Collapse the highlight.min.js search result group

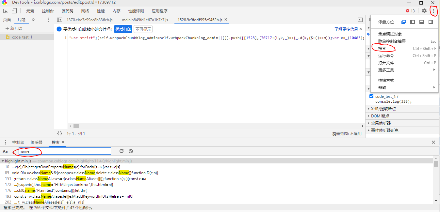pyautogui.click(x=3, y=161)
